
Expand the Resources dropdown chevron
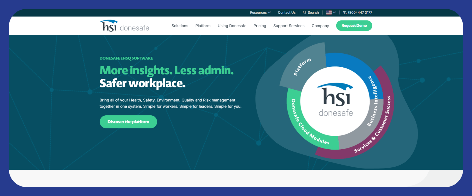click(269, 13)
